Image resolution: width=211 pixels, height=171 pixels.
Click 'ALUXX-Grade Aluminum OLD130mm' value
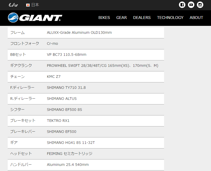(79, 33)
